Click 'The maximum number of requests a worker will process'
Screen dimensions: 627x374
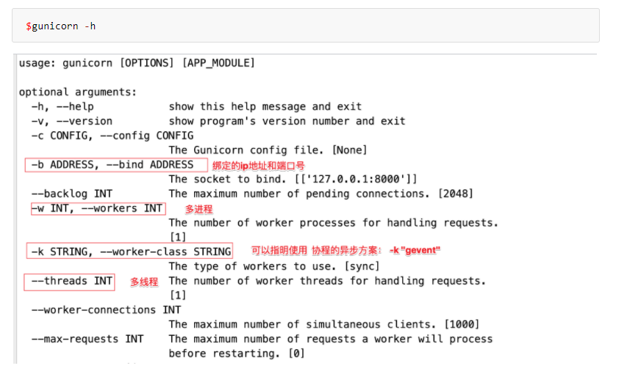point(331,339)
